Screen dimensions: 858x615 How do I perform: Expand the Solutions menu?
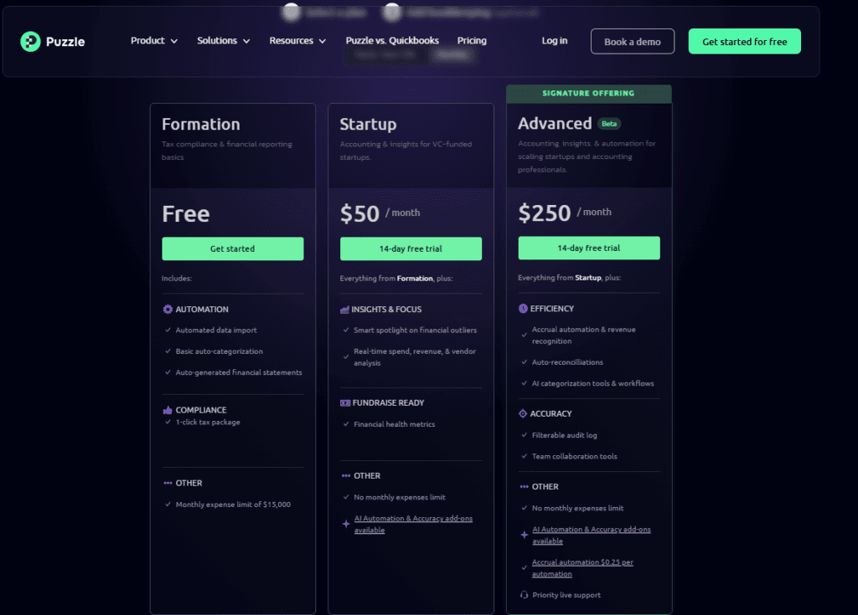click(x=223, y=41)
